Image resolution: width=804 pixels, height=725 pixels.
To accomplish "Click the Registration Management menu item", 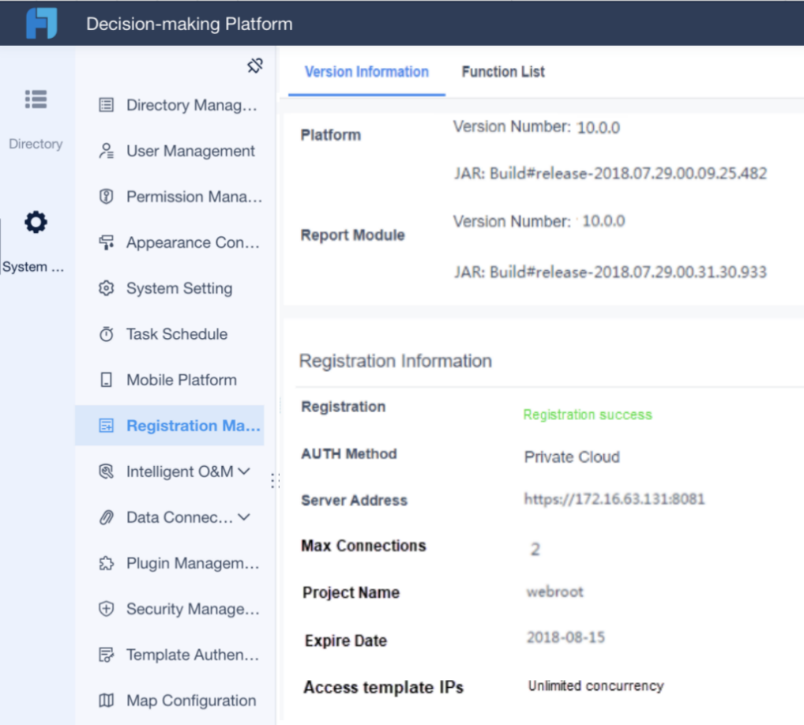I will click(193, 426).
